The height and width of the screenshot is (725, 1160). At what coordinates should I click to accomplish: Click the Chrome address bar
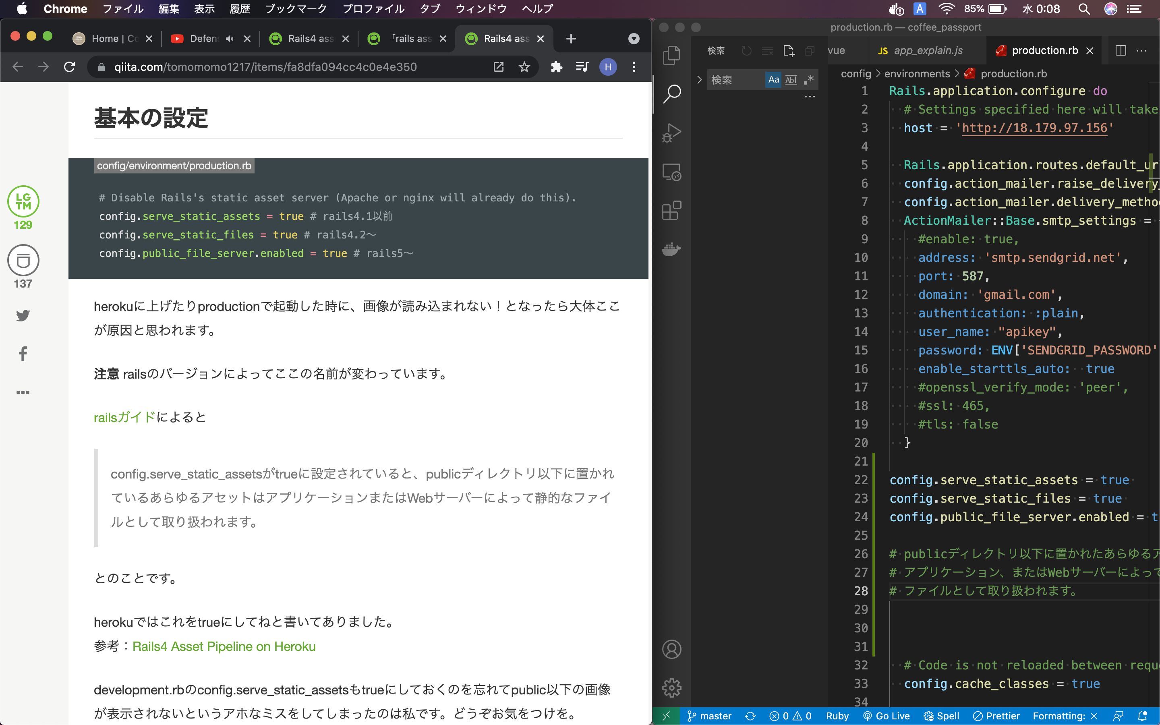click(288, 66)
